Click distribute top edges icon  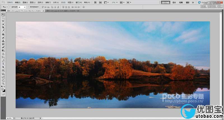click(x=63, y=7)
